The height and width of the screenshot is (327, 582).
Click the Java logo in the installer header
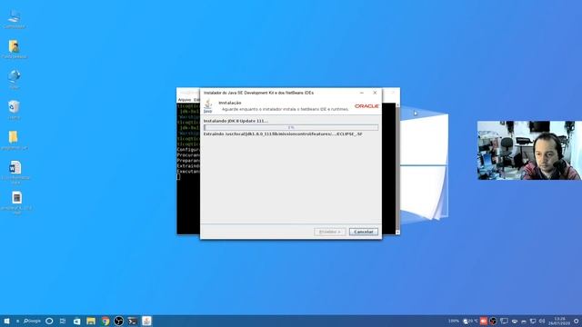[208, 106]
